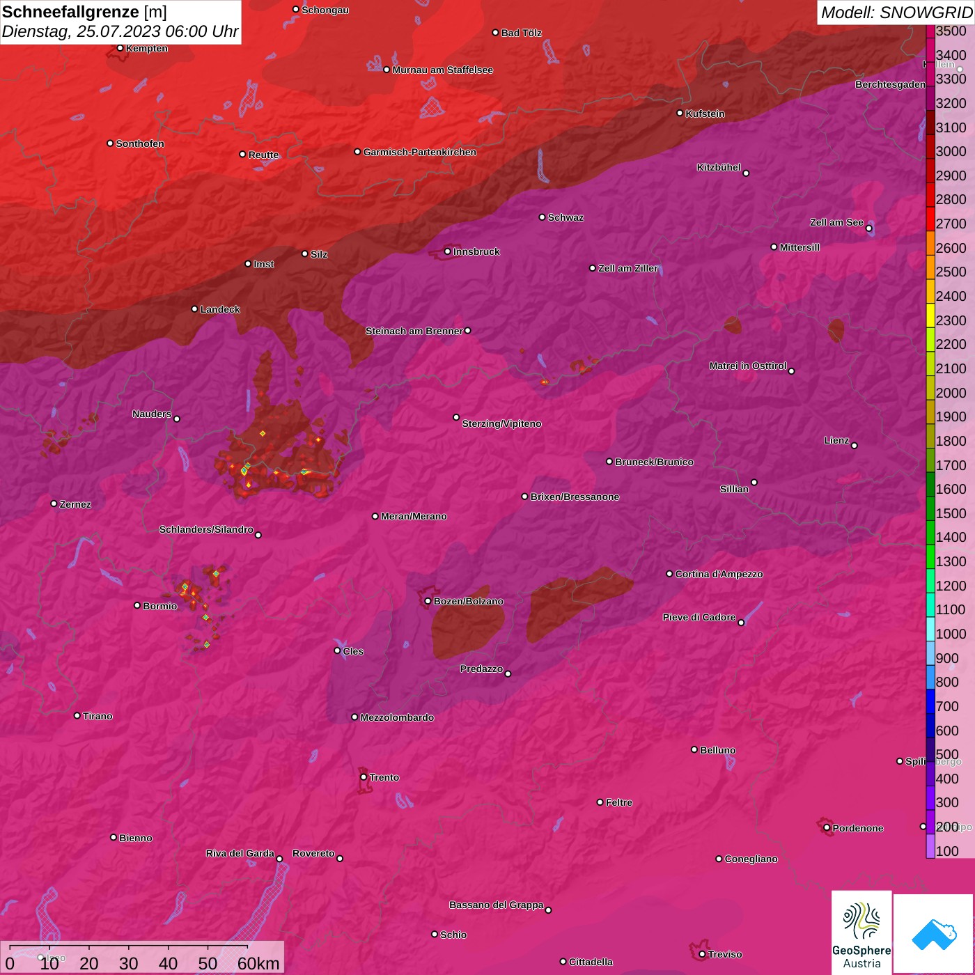Click the blue avalanche-service logo

coord(933,933)
